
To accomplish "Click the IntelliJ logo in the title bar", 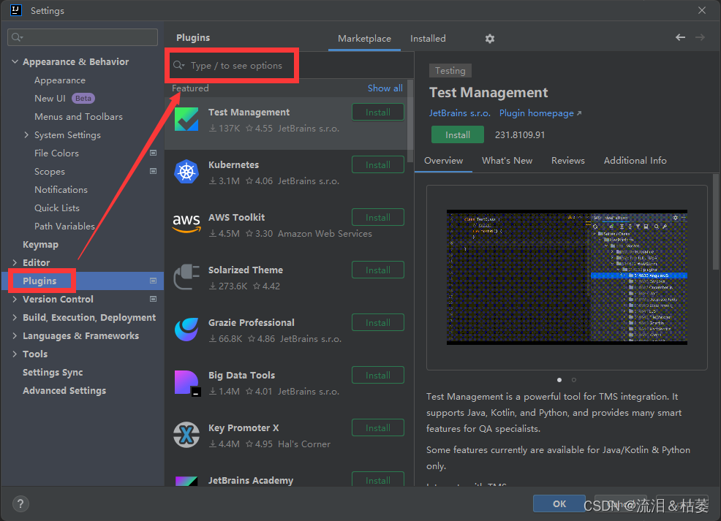I will click(x=15, y=10).
